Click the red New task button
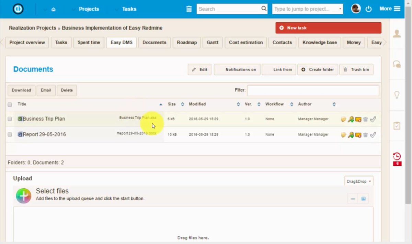The width and height of the screenshot is (412, 244). coord(328,28)
